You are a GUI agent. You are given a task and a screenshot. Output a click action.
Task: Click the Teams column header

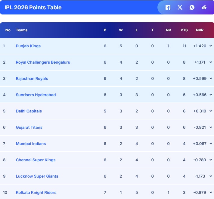tap(22, 30)
